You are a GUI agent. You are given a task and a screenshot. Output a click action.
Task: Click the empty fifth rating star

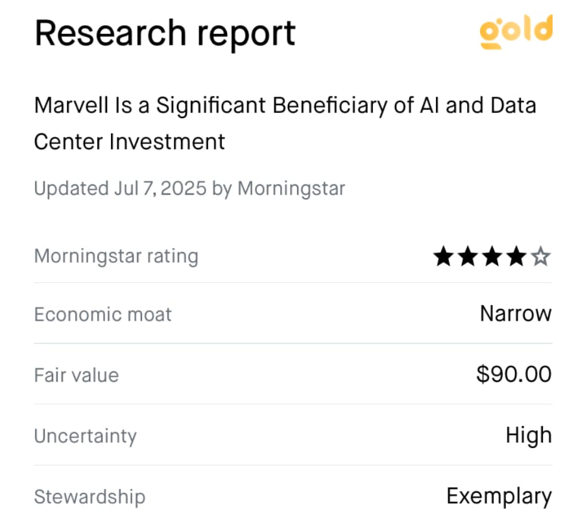coord(541,256)
